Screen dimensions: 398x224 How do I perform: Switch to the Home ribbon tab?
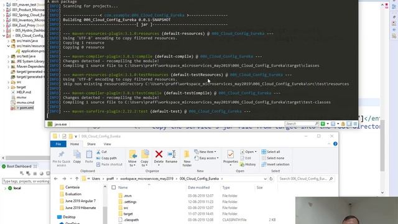point(75,144)
